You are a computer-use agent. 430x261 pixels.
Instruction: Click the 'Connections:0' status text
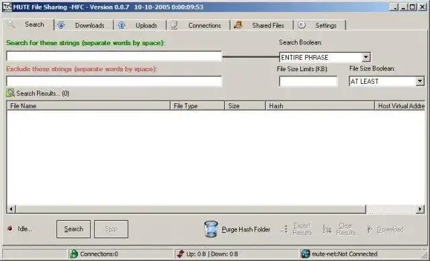[x=99, y=254]
